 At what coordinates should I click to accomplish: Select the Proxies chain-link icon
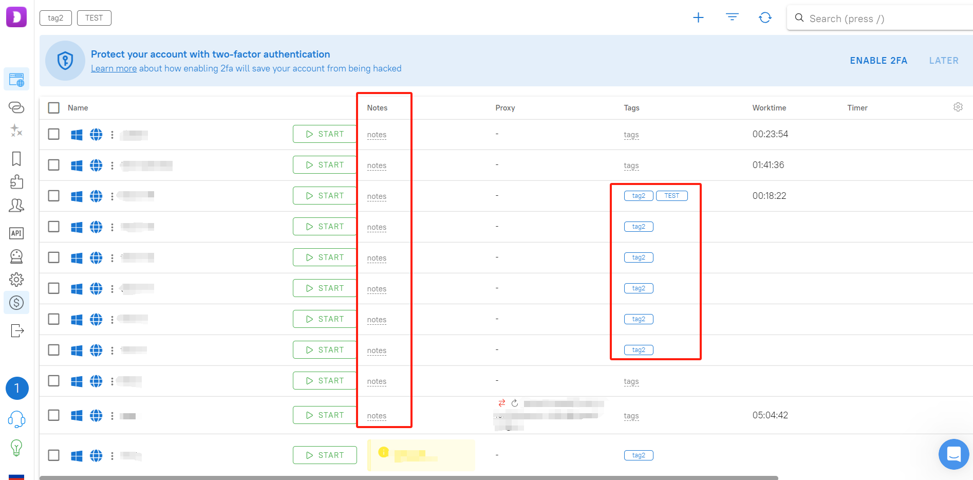pos(16,107)
